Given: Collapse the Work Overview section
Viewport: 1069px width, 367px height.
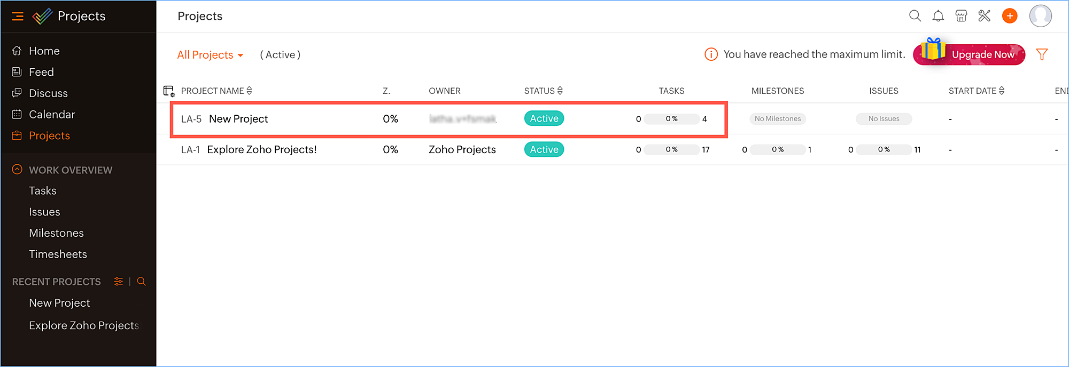Looking at the screenshot, I should (x=17, y=170).
